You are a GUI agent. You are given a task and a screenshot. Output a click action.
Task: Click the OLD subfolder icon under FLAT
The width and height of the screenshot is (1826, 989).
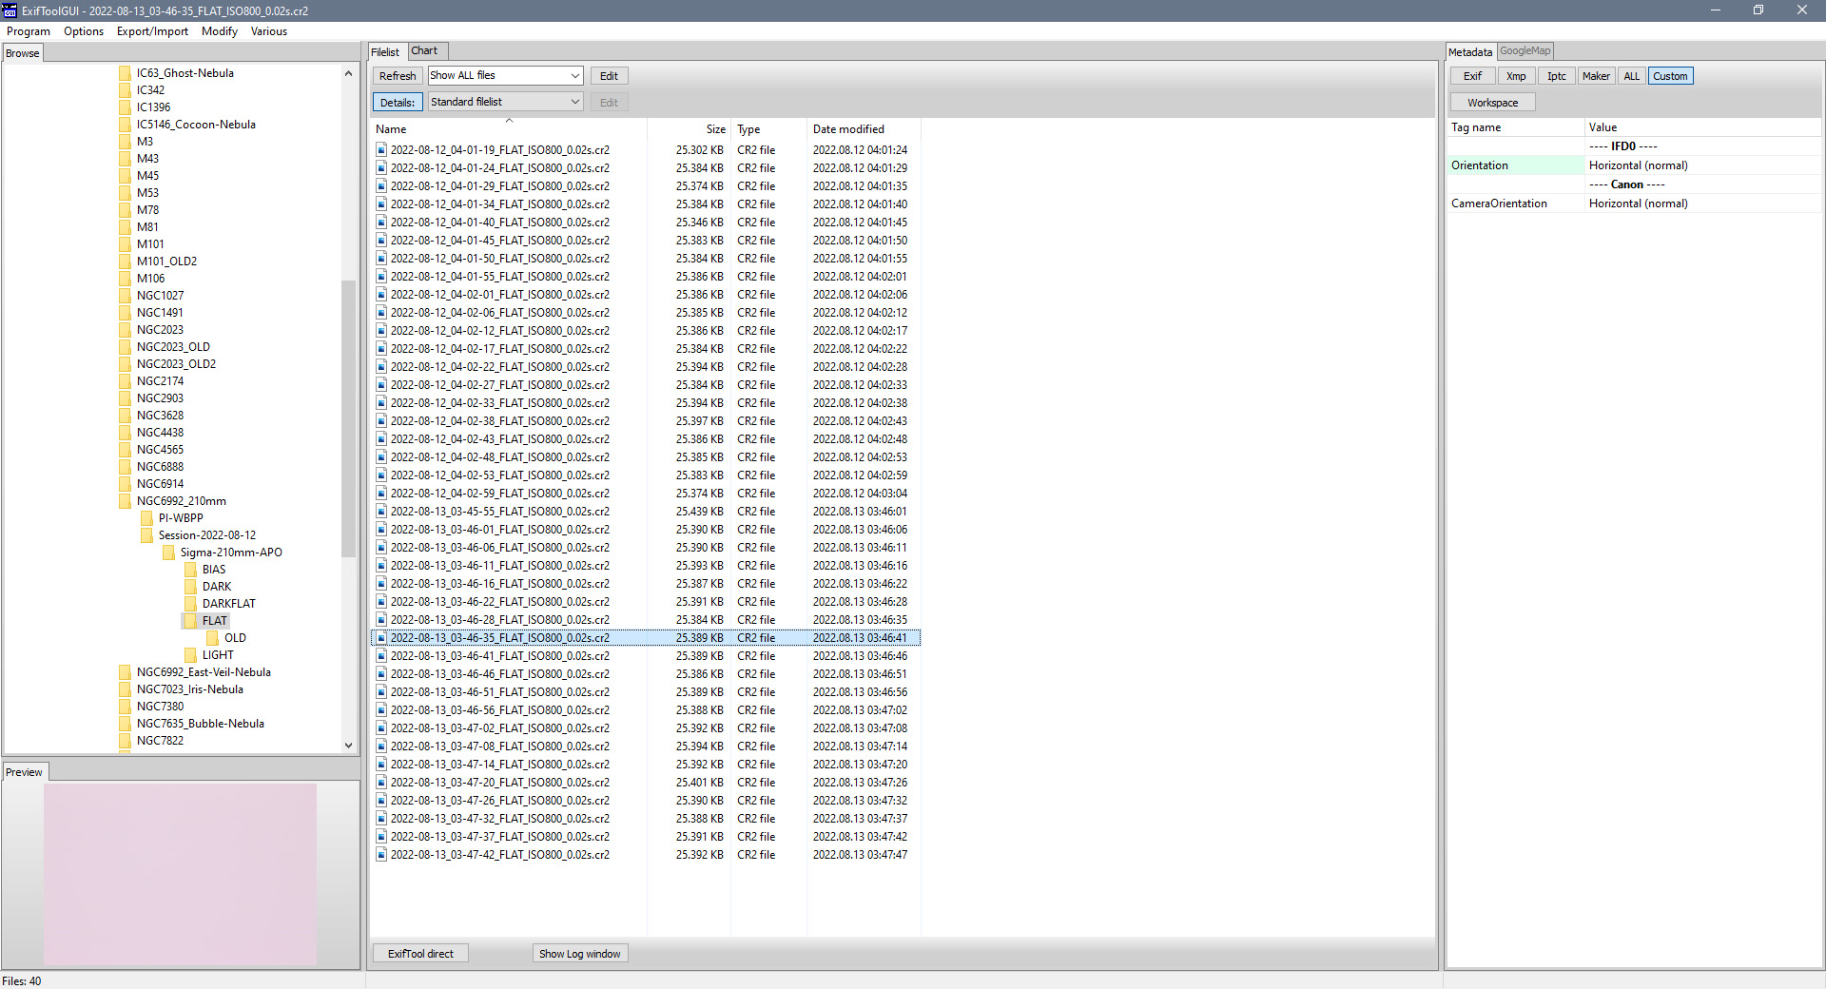point(212,638)
